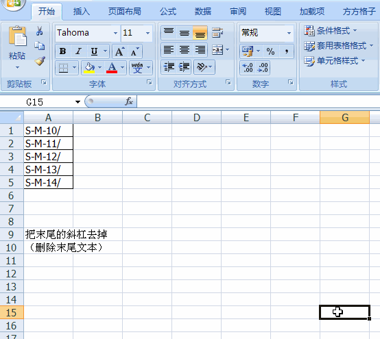Open 单元格样式 cell styles menu
The width and height of the screenshot is (380, 339).
point(335,60)
